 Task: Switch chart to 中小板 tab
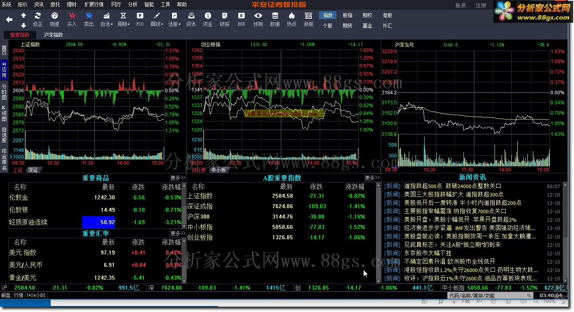tap(218, 170)
